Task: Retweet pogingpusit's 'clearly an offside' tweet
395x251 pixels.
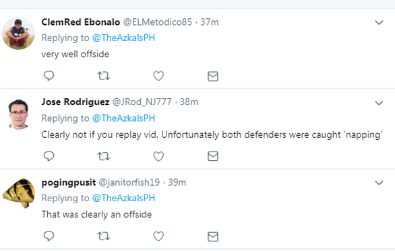Action: 104,236
